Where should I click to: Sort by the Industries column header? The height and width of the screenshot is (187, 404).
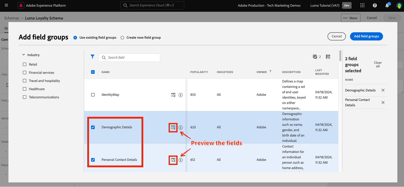[x=225, y=72]
